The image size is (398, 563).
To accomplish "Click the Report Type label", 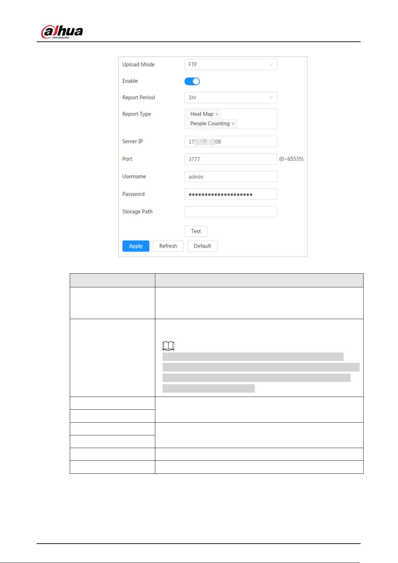I will point(137,114).
